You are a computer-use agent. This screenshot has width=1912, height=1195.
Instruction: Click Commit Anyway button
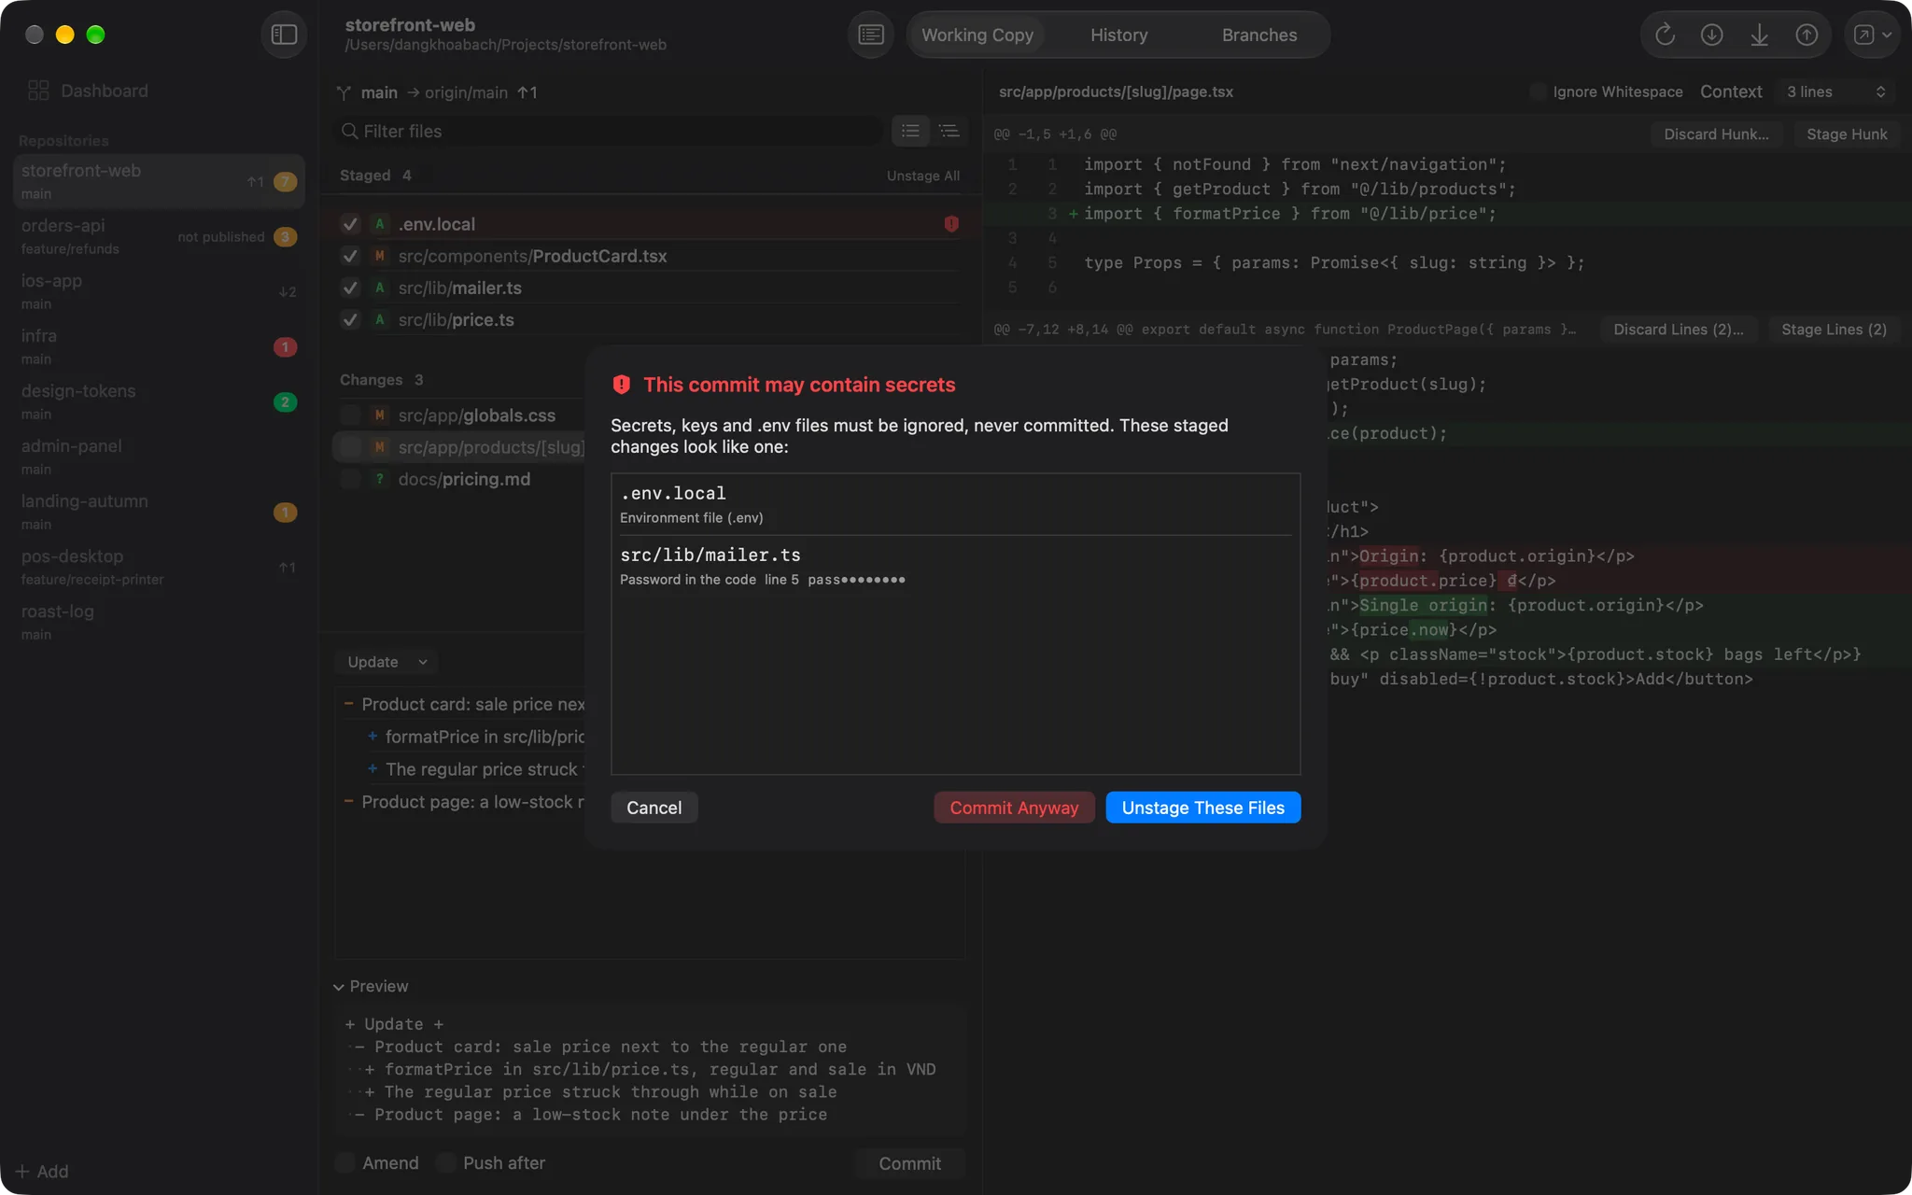(x=1014, y=808)
